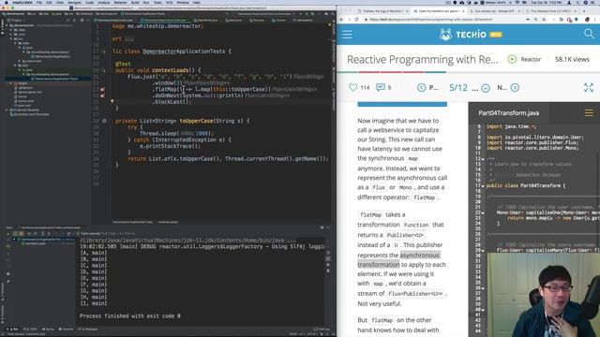Rerun tests in the Run panel

[8, 233]
